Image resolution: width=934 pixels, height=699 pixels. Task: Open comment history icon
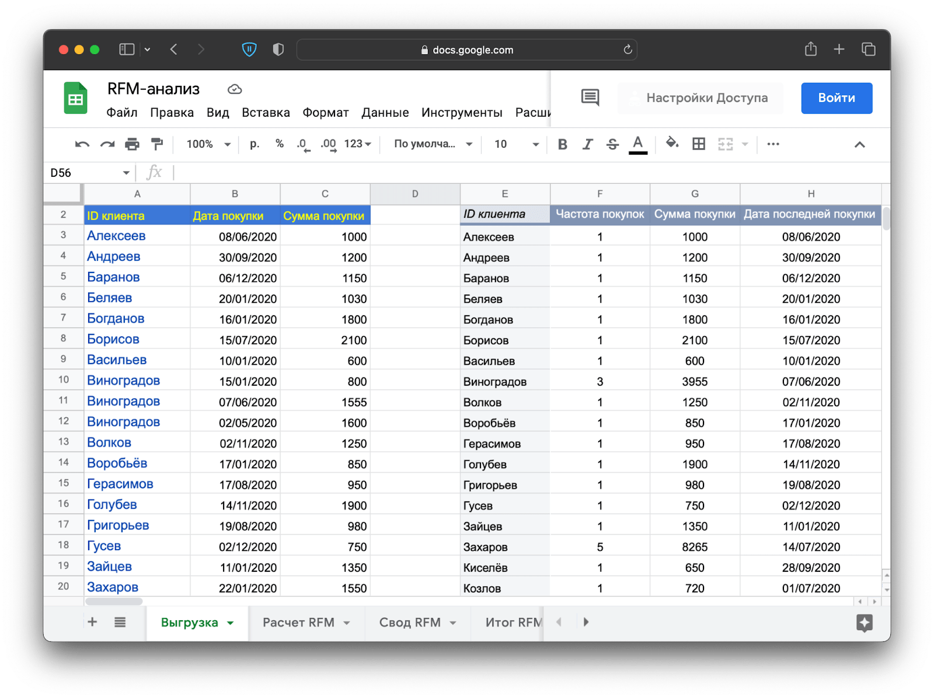(590, 97)
